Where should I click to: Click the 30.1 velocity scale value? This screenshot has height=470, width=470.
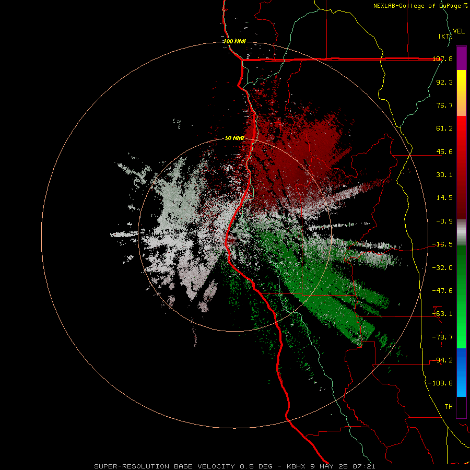(444, 175)
